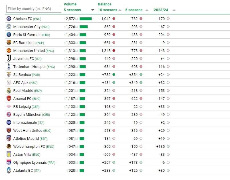The image size is (230, 180).
Task: Select Benfica's +732 balance value
Action: click(106, 75)
